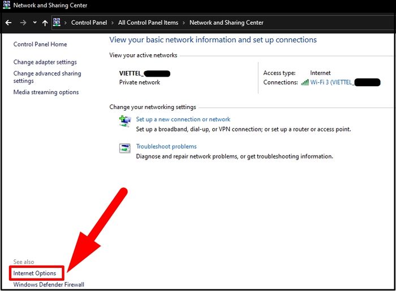Open Media streaming options
This screenshot has height=291, width=396.
coord(46,92)
